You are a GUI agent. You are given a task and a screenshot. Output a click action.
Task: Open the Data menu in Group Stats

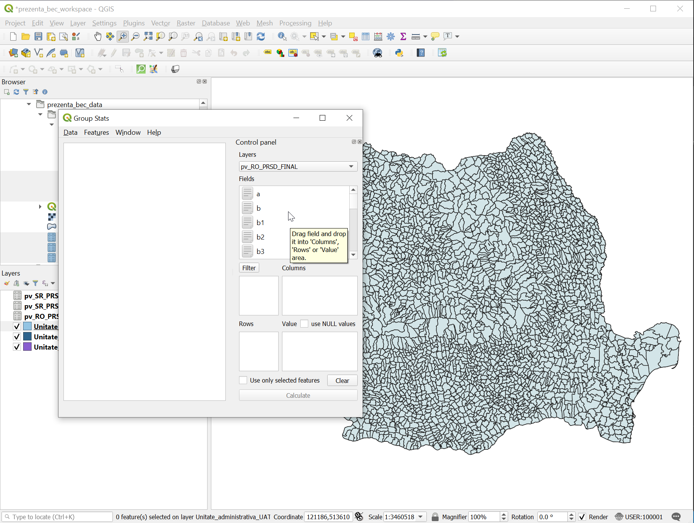point(70,132)
